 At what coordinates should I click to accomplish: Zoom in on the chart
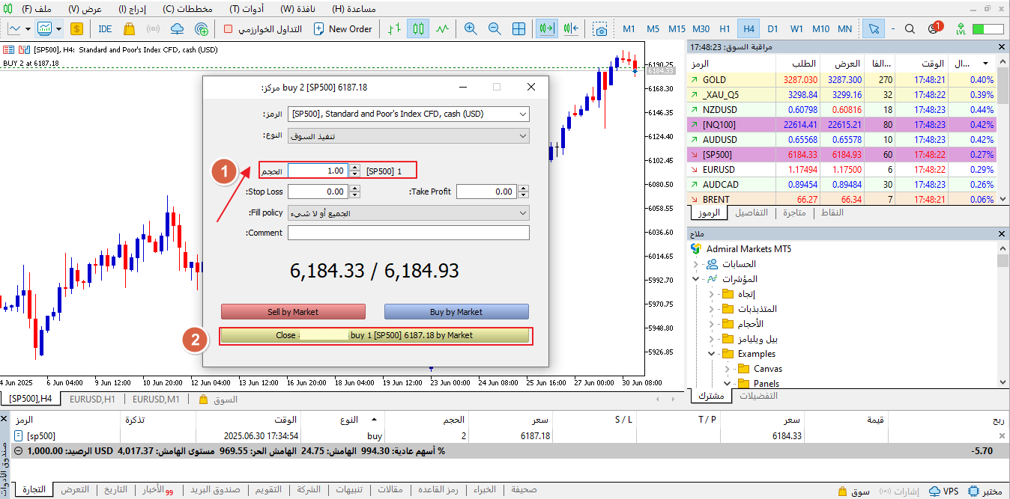pos(471,28)
